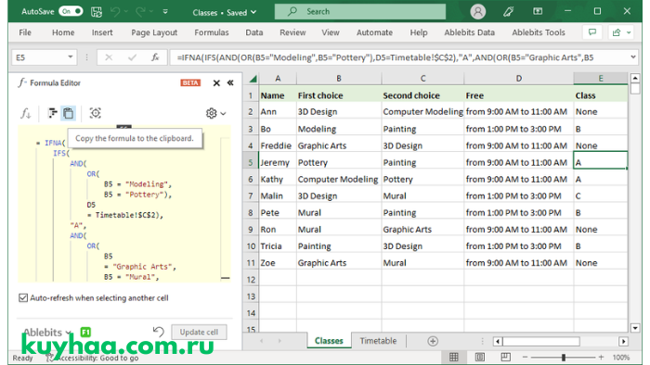Click the zoom slider handle

coord(563,358)
